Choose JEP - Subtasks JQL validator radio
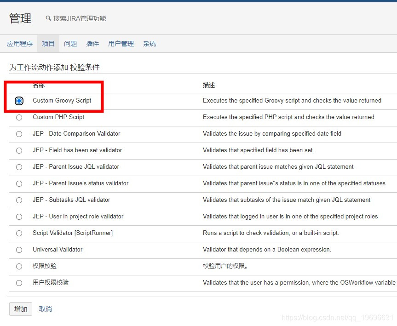 tap(19, 200)
